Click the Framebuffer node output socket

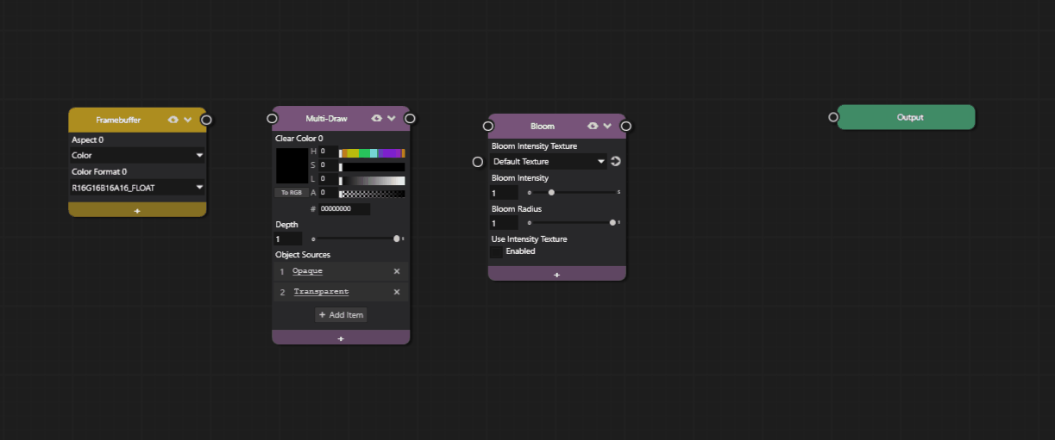click(206, 120)
